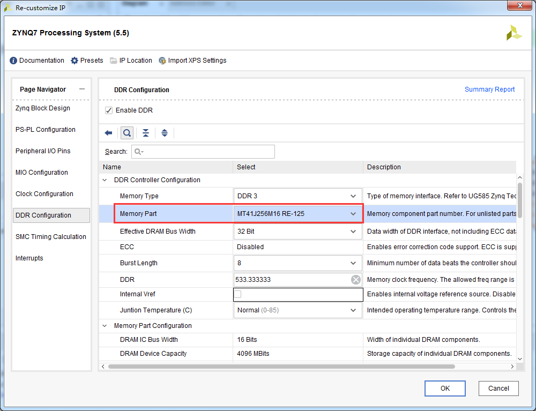Screen dimensions: 536x411
Task: Click the scroll down arrow of the table
Action: [x=520, y=359]
